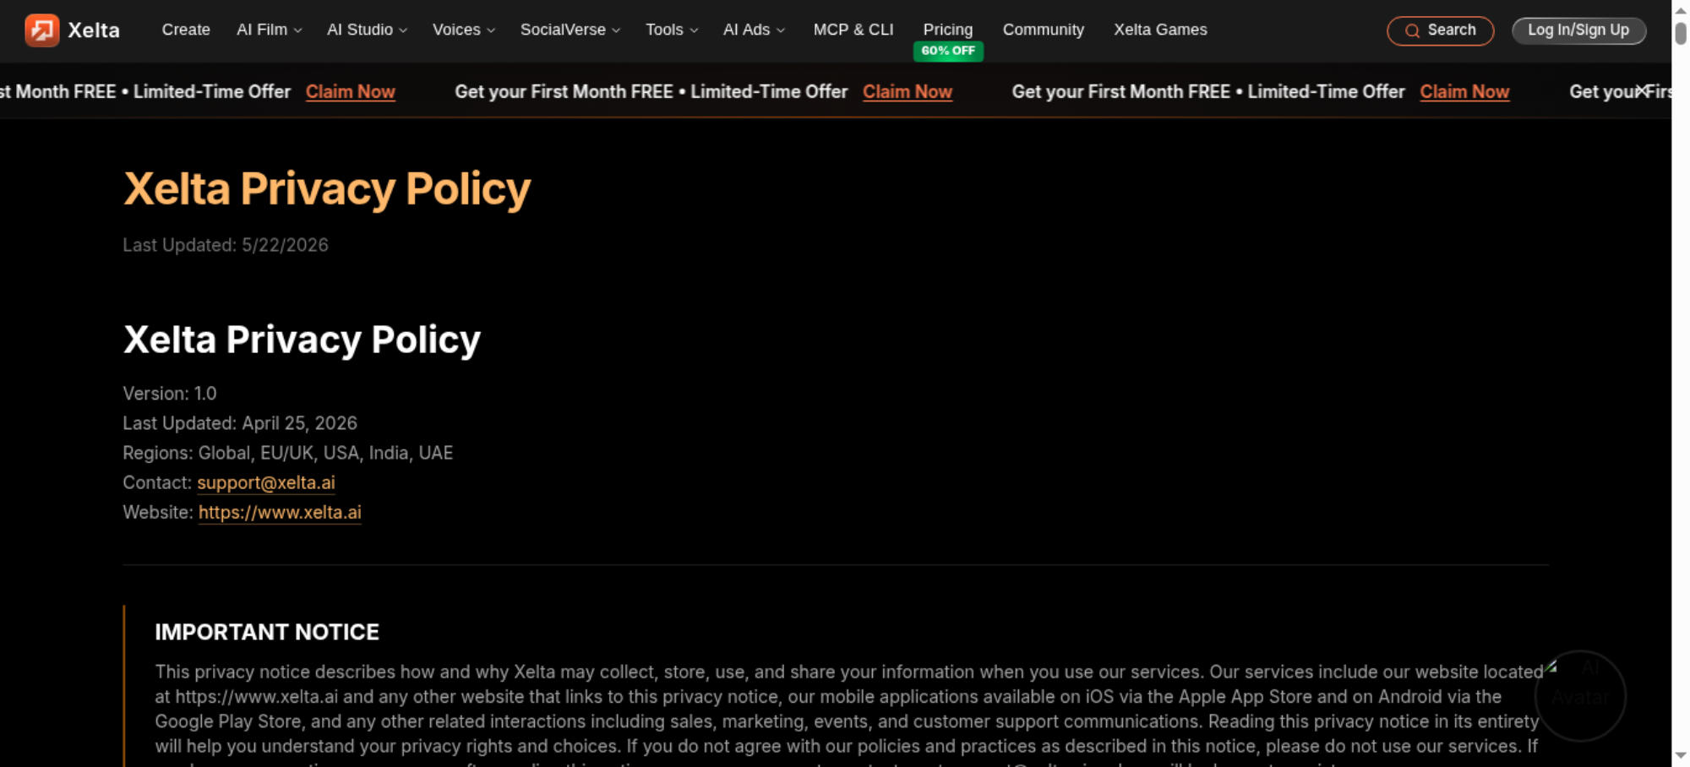This screenshot has height=767, width=1690.
Task: Click the 60% OFF badge
Action: [948, 51]
